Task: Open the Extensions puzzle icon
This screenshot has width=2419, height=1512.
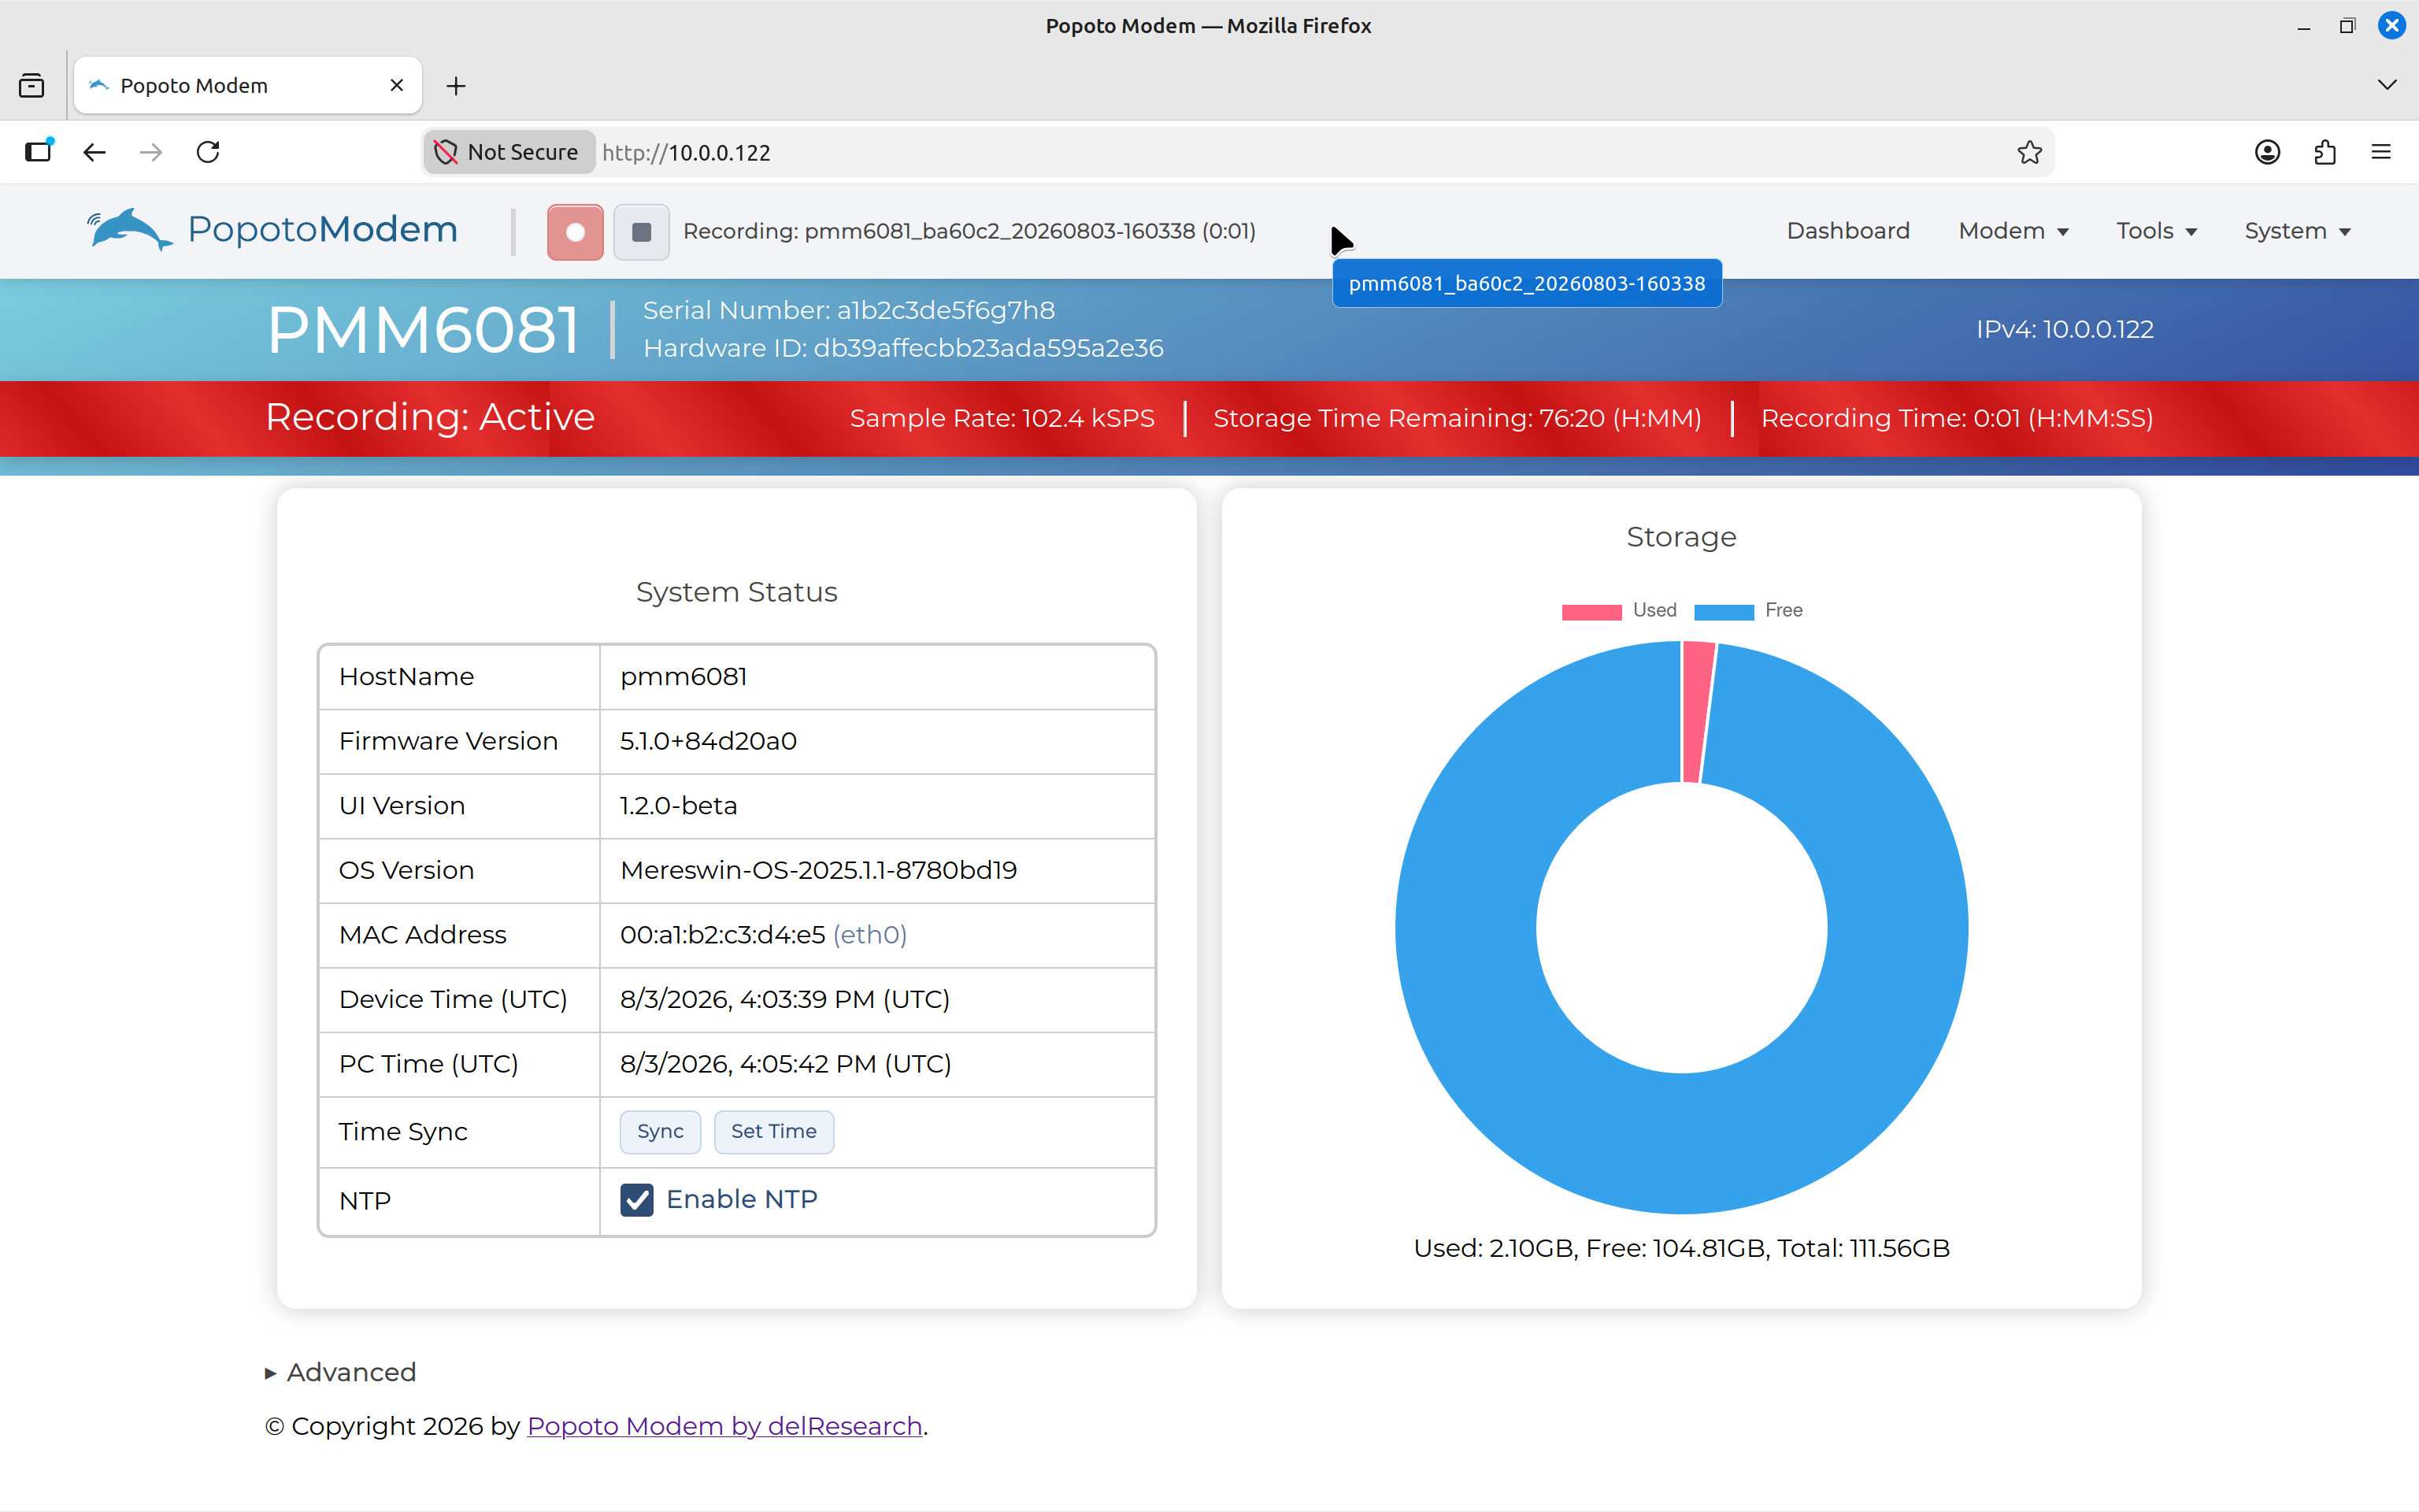Action: point(2324,152)
